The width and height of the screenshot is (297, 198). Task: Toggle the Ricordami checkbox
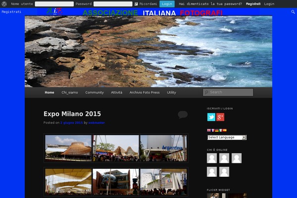[x=136, y=4]
